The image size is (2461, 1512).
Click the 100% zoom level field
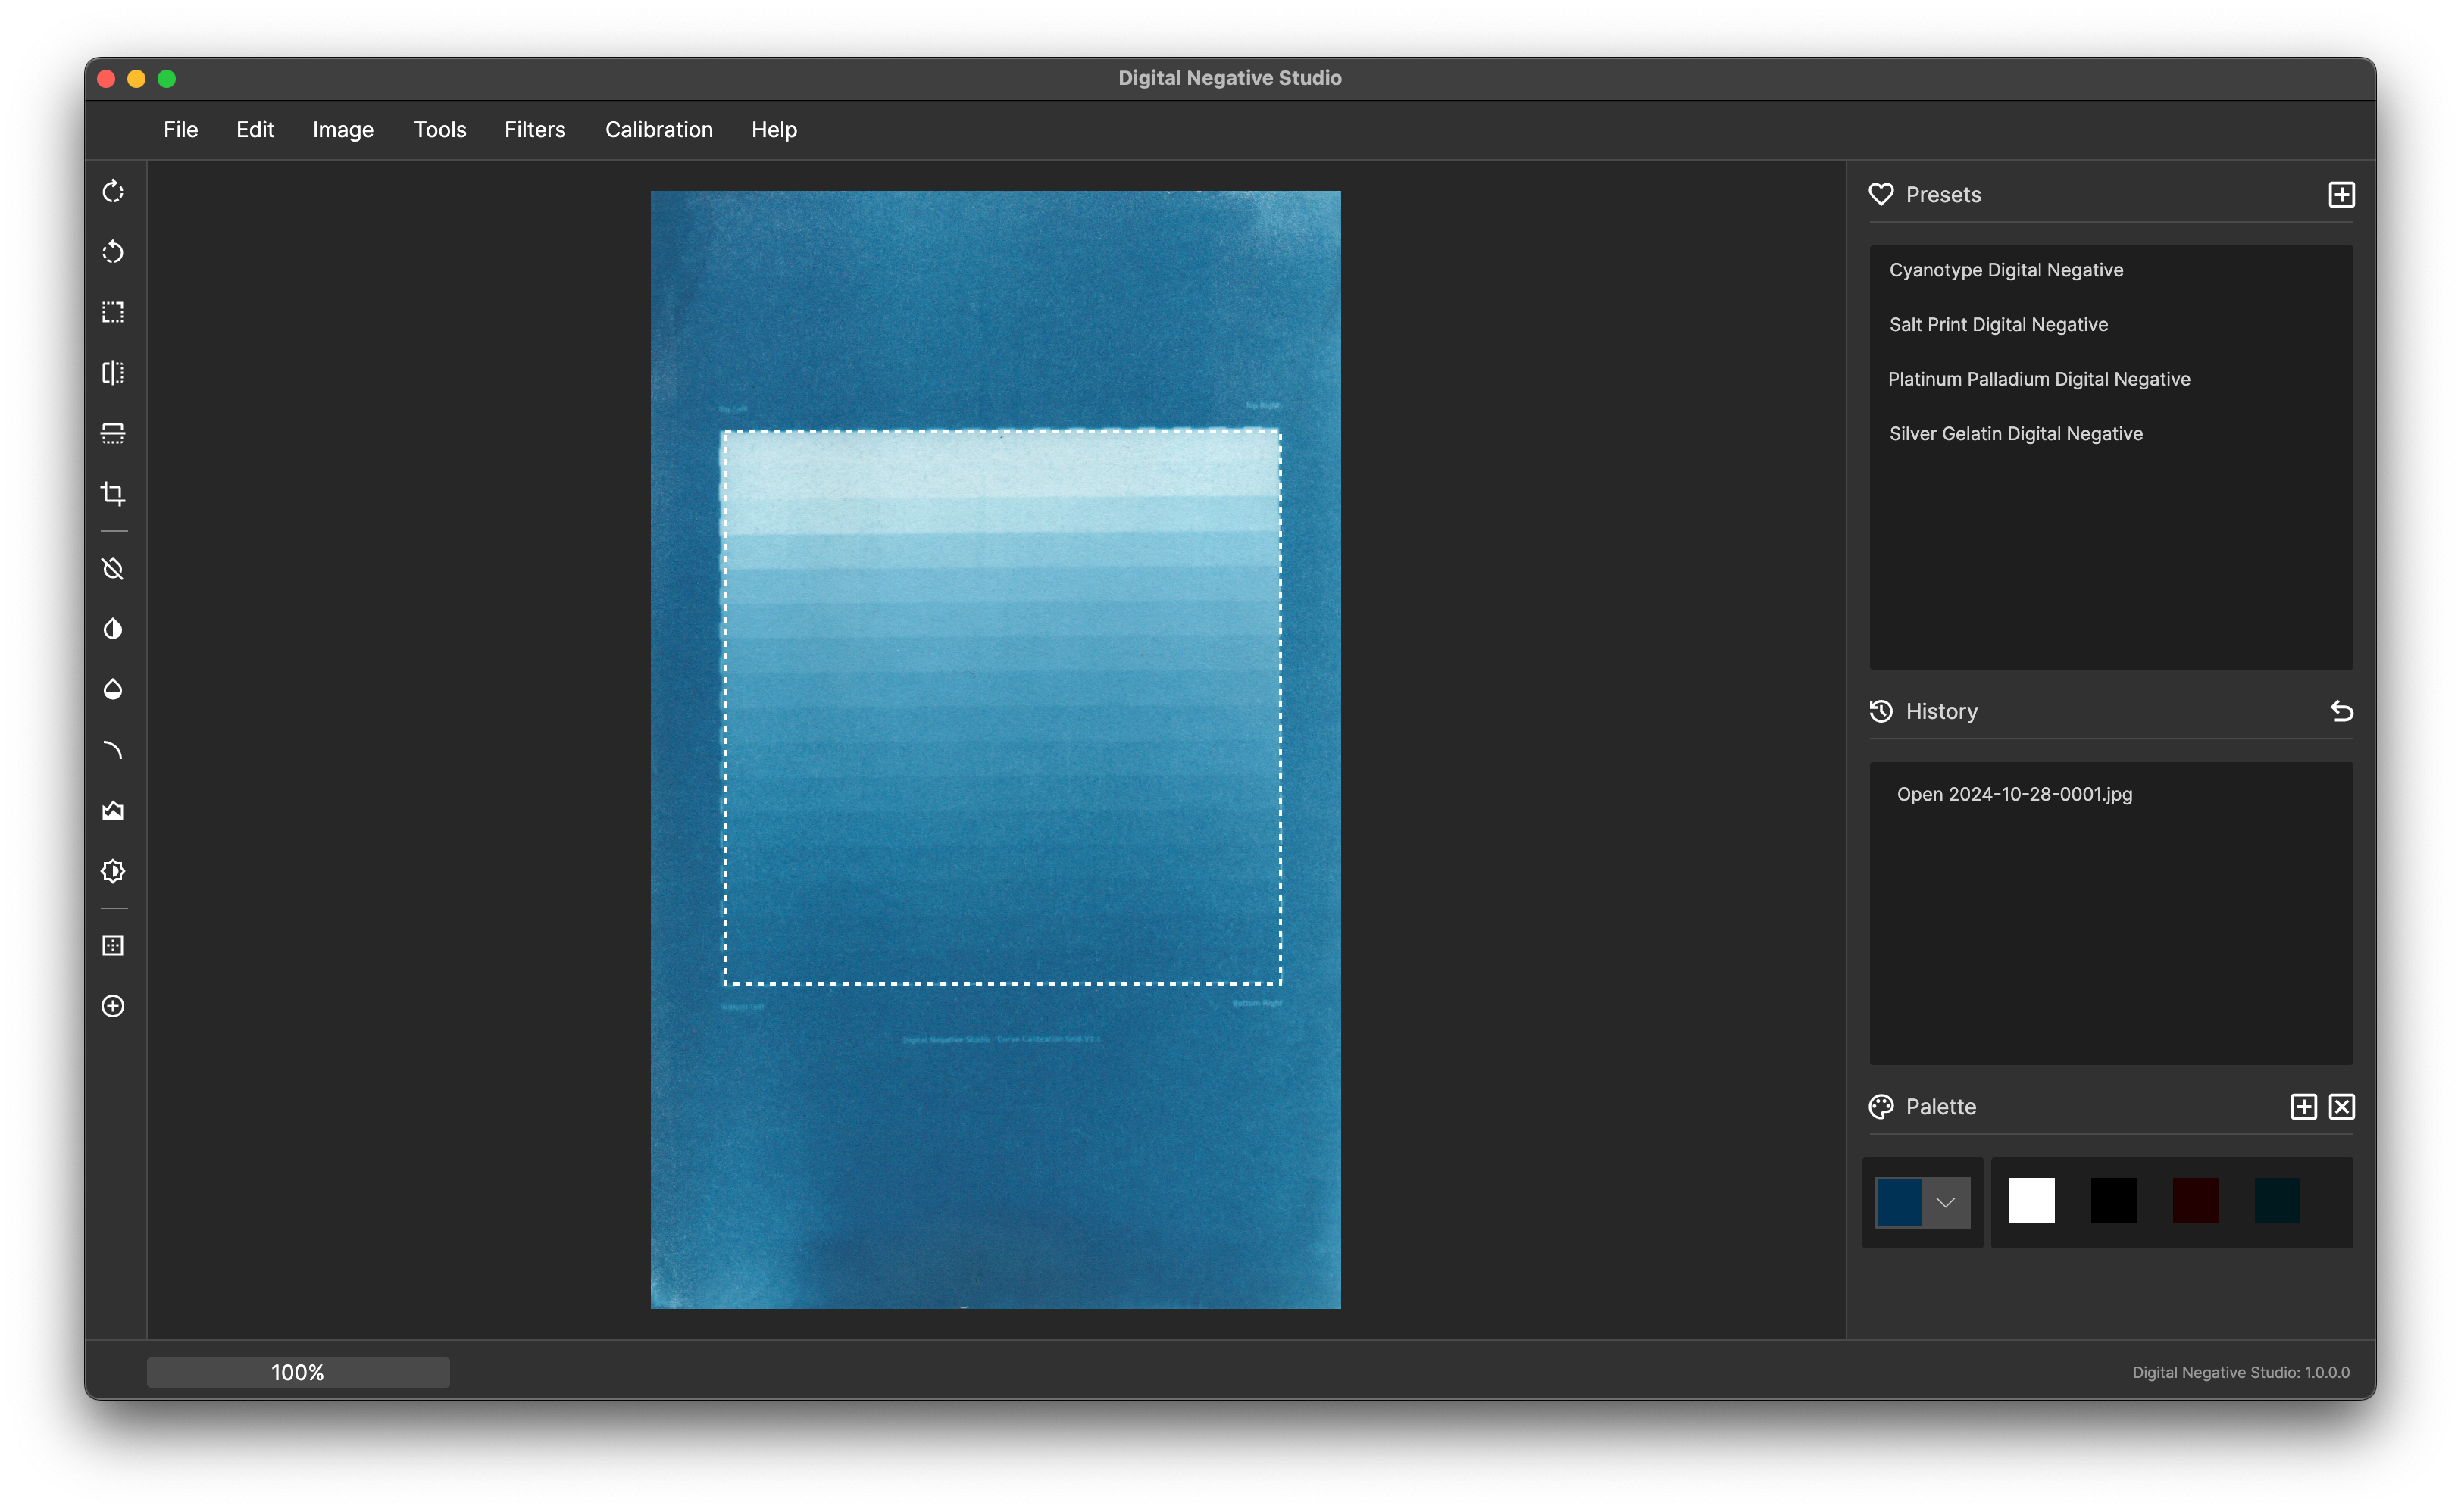298,1372
